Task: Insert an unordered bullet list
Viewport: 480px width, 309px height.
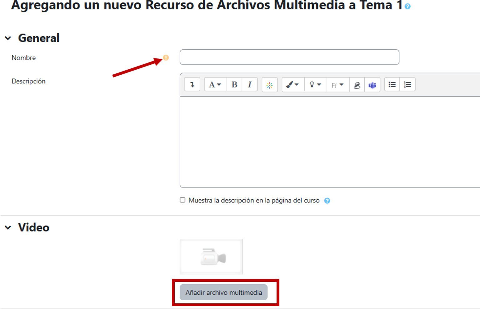Action: (x=392, y=85)
